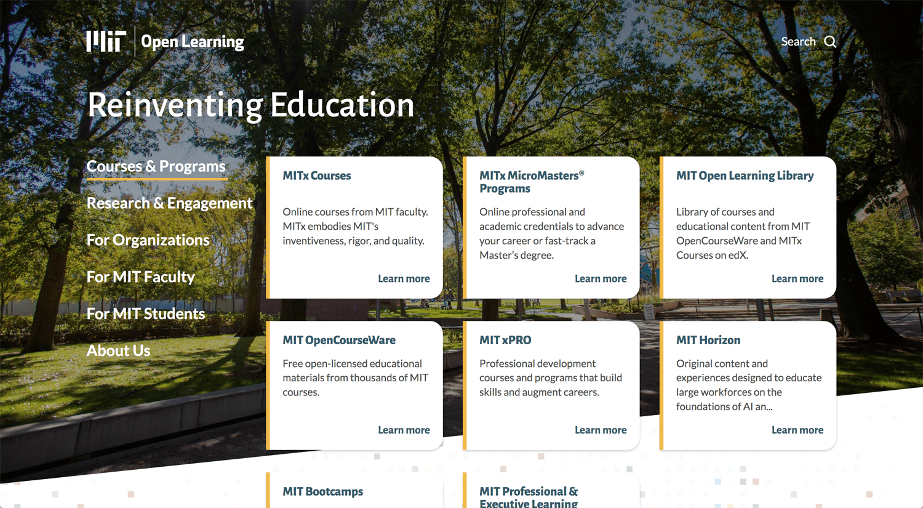923x508 pixels.
Task: Open For MIT Faculty section
Action: pyautogui.click(x=140, y=277)
